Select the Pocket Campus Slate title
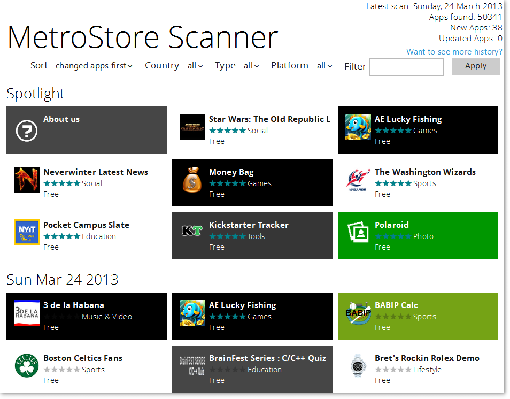Image resolution: width=510 pixels, height=399 pixels. point(86,225)
